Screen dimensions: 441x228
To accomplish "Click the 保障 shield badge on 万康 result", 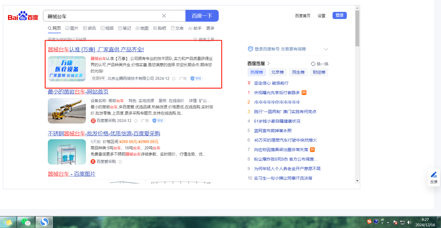I will click(196, 78).
